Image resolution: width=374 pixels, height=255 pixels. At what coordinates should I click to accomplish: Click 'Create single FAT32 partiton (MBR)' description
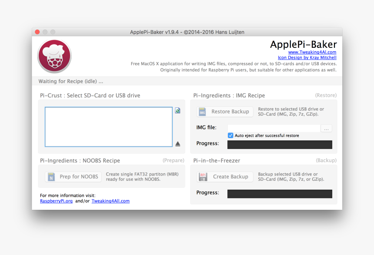tap(142, 174)
